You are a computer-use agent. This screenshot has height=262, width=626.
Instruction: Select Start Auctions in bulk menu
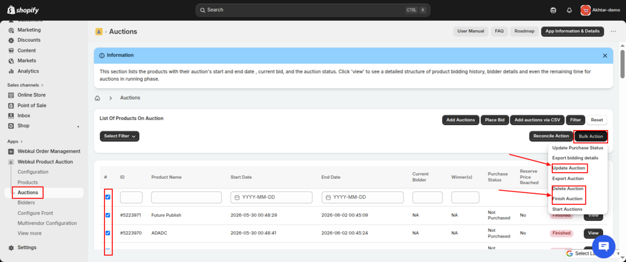click(x=567, y=209)
